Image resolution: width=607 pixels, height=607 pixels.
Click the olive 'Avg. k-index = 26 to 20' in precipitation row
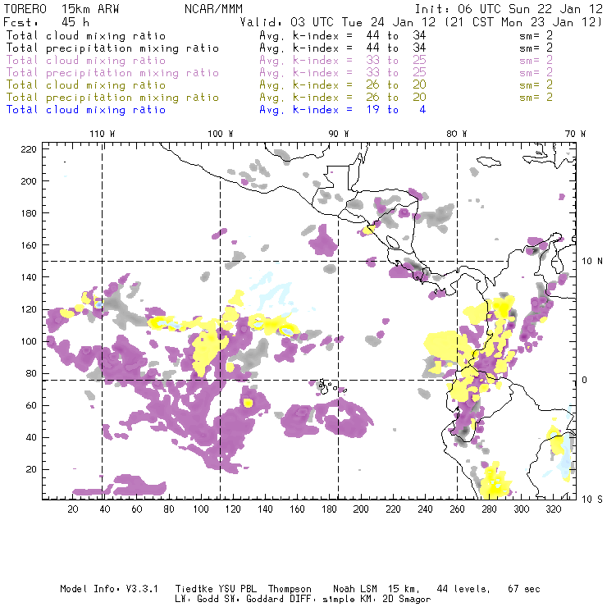pos(343,97)
